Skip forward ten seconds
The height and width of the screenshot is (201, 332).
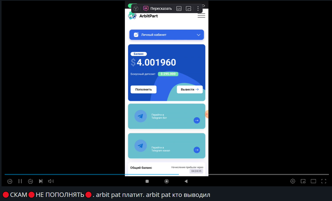(x=30, y=181)
